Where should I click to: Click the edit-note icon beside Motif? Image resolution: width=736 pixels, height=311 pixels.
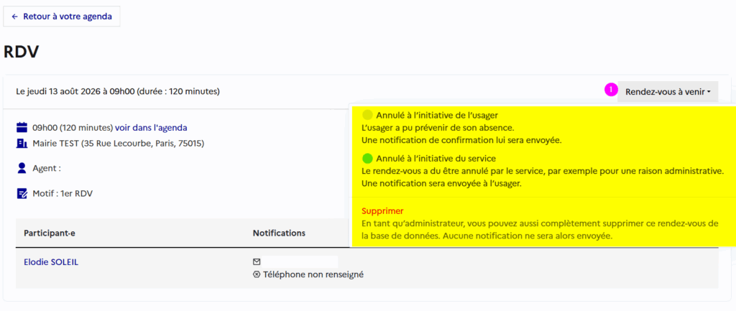pyautogui.click(x=22, y=194)
